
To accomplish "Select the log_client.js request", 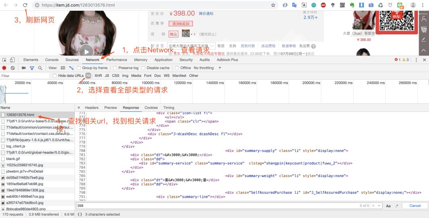I will pos(37,146).
